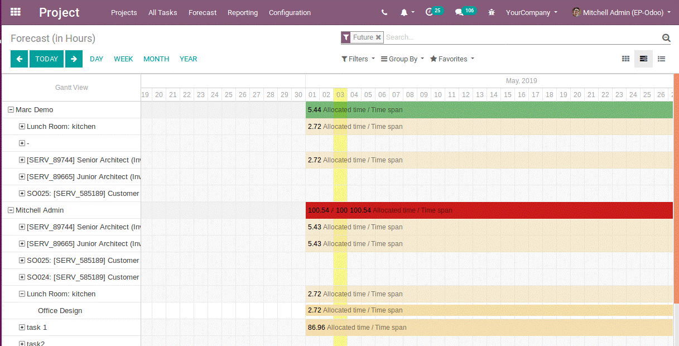This screenshot has height=346, width=679.
Task: Click the debug bug icon
Action: click(x=492, y=12)
